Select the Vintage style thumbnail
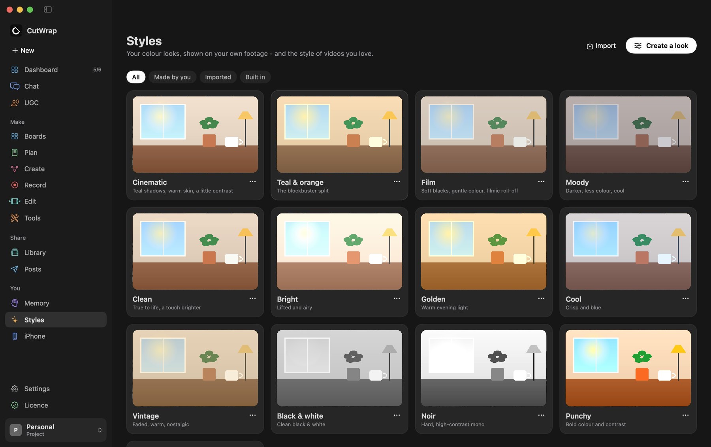Screen dimensions: 711x447 195,368
